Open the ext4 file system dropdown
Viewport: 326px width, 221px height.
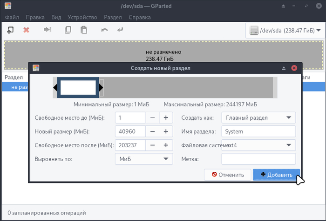point(258,145)
